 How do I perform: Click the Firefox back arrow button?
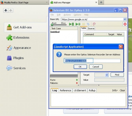click(x=6, y=10)
